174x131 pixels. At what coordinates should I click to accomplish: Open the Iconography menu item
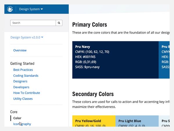pos(22,124)
